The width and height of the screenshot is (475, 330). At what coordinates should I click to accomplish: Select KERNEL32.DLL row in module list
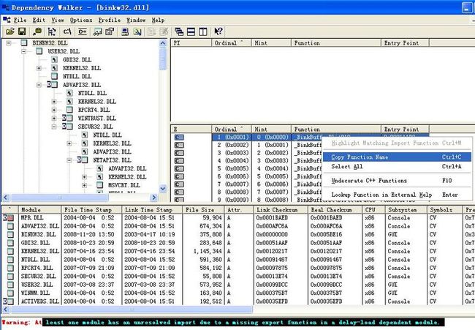[236, 251]
